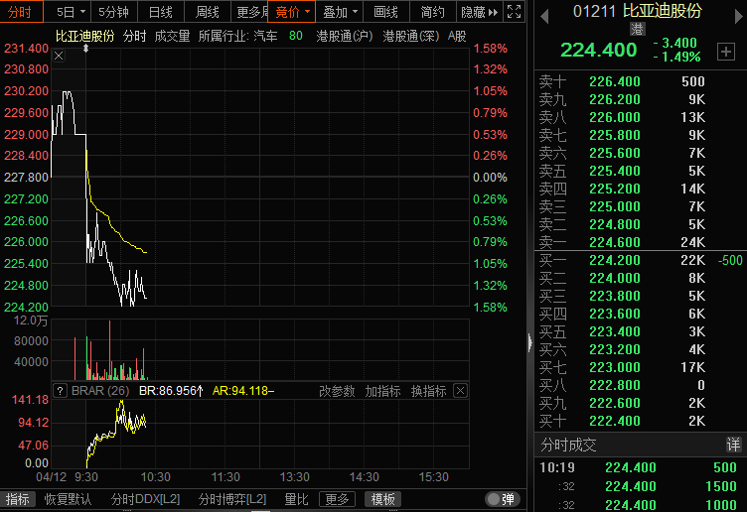
Task: Open the BRAR indicator help question mark
Action: (60, 391)
